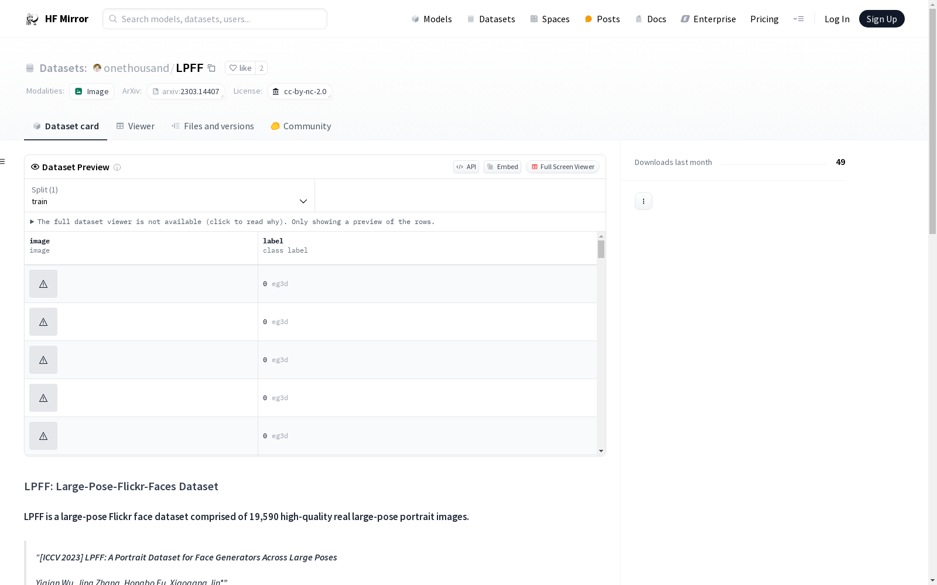Click the Log In link
The image size is (937, 585).
click(x=837, y=19)
